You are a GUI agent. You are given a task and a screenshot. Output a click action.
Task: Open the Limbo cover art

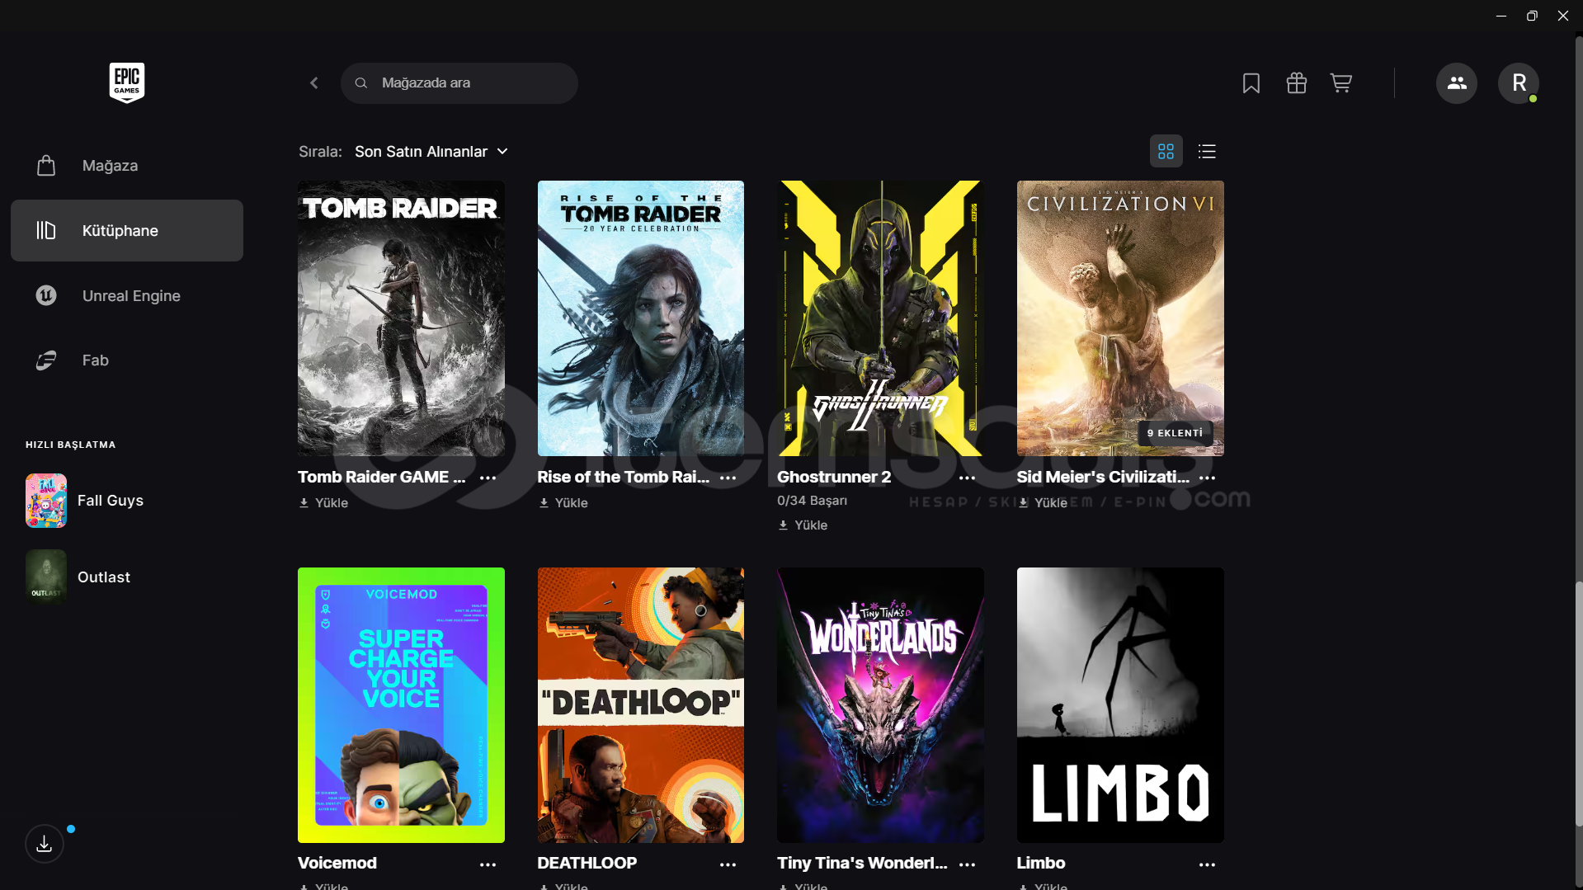[x=1120, y=705]
